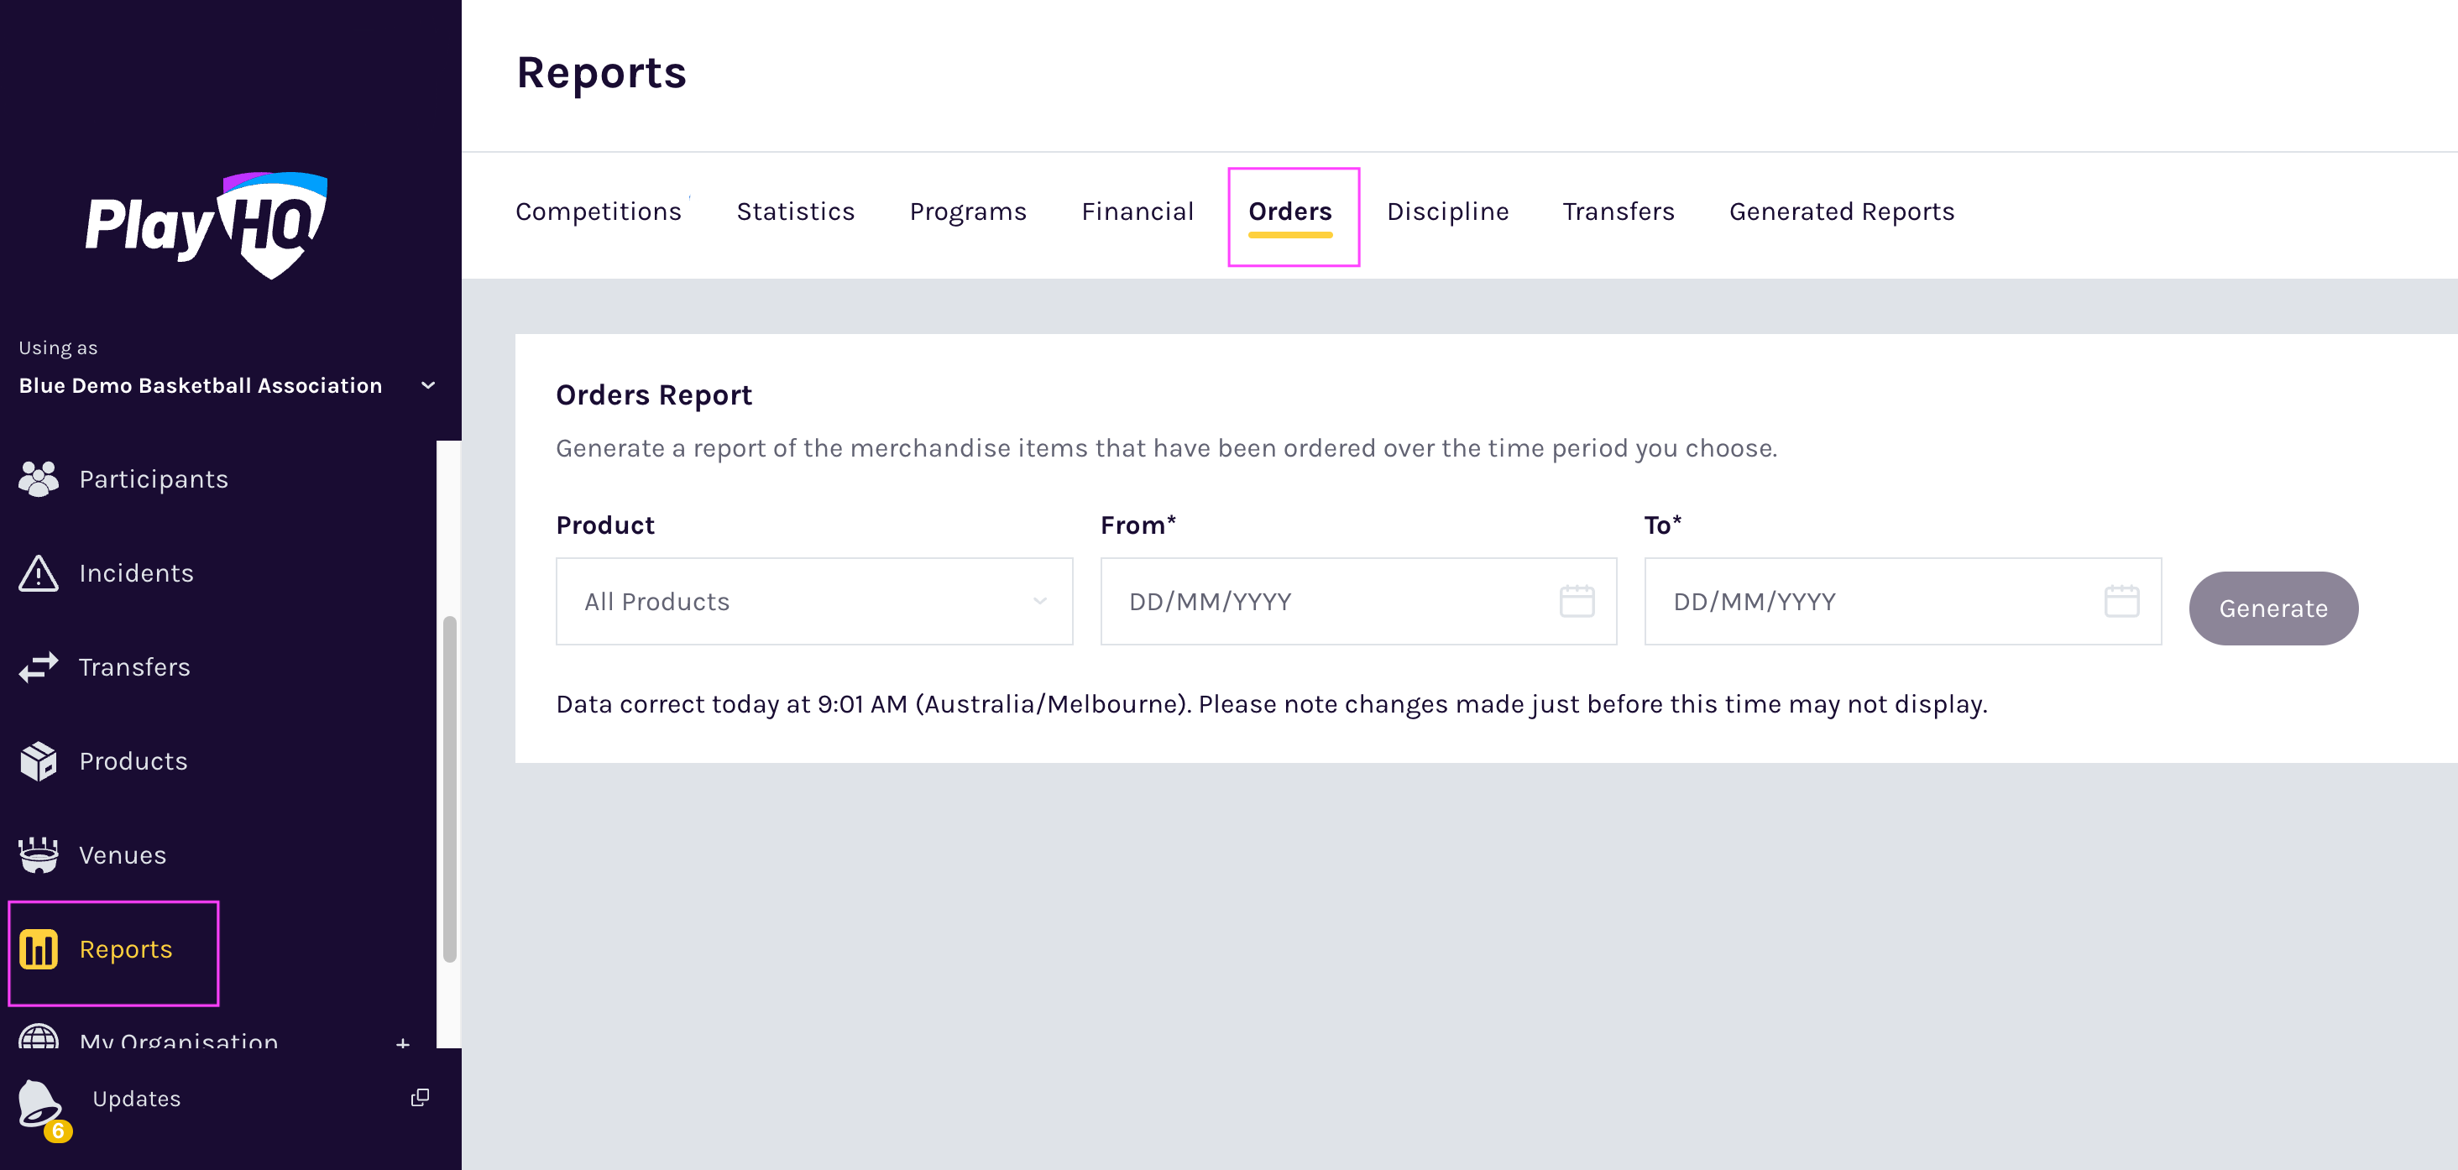Open the Discipline reports section
The height and width of the screenshot is (1170, 2458).
[x=1446, y=212]
